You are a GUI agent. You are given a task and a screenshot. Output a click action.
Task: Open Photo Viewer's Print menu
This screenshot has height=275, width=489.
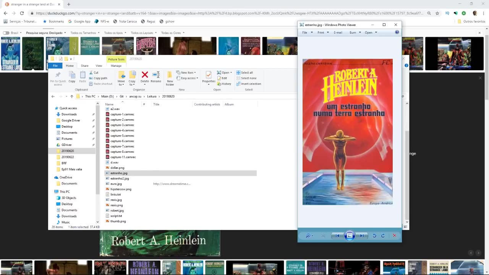pyautogui.click(x=323, y=32)
